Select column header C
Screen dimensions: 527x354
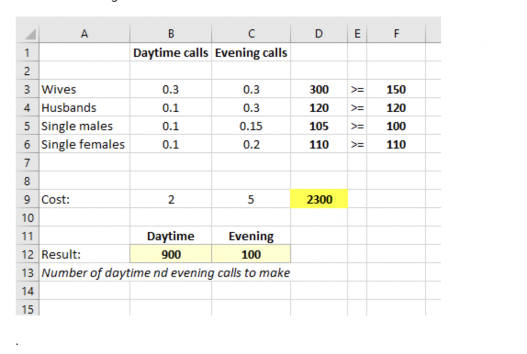coord(251,33)
